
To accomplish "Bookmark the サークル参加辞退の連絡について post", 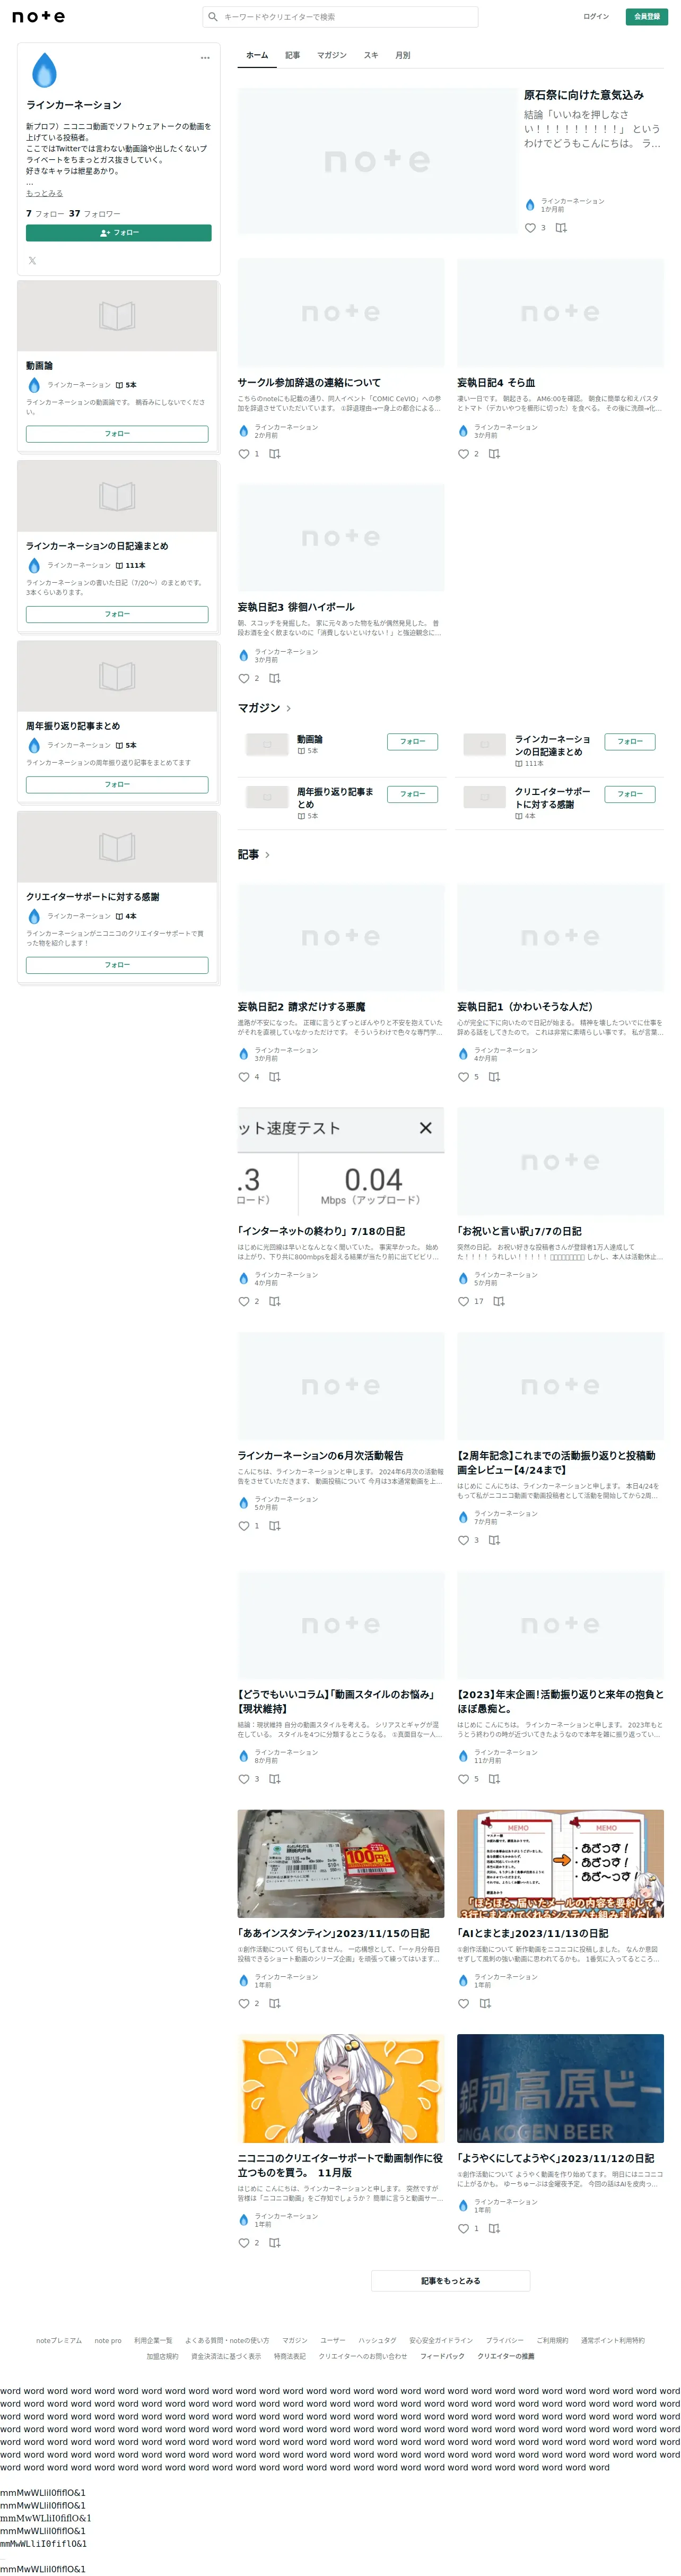I will pyautogui.click(x=274, y=454).
